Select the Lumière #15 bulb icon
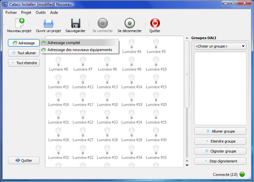 (156, 79)
